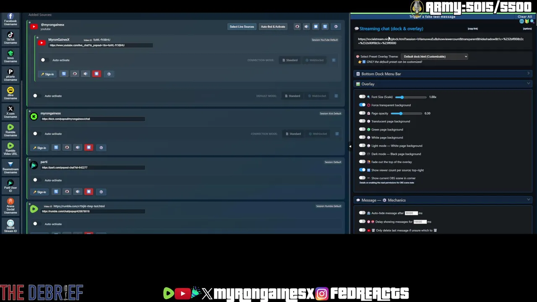Open settings gear for @myrongainesx group
The height and width of the screenshot is (302, 537).
tap(336, 26)
